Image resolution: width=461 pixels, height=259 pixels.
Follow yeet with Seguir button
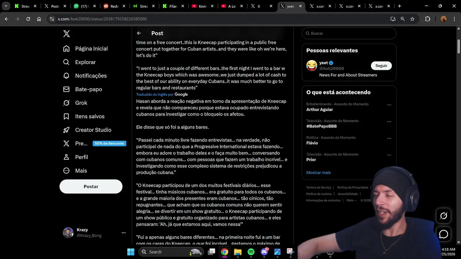point(381,66)
